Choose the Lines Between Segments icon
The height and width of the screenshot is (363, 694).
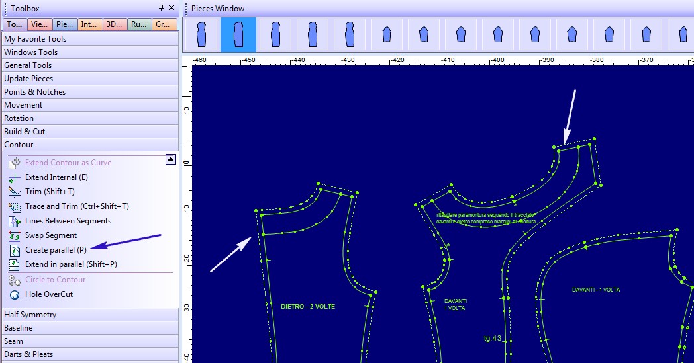point(14,221)
